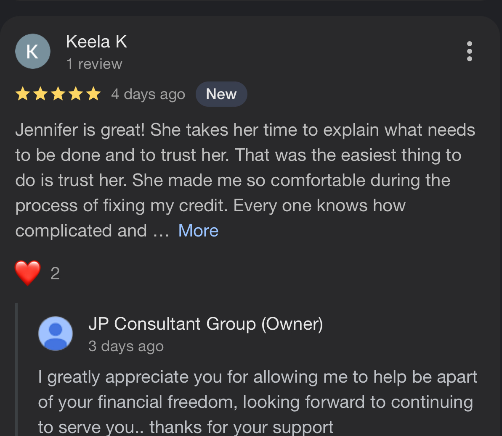The height and width of the screenshot is (436, 502).
Task: Open the JP Consultant Group (Owner) name
Action: click(x=205, y=324)
